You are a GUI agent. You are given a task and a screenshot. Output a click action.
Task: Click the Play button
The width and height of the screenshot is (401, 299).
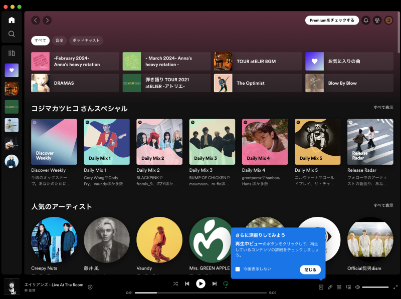coord(201,283)
